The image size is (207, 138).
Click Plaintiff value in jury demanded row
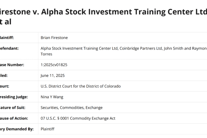tap(47, 129)
